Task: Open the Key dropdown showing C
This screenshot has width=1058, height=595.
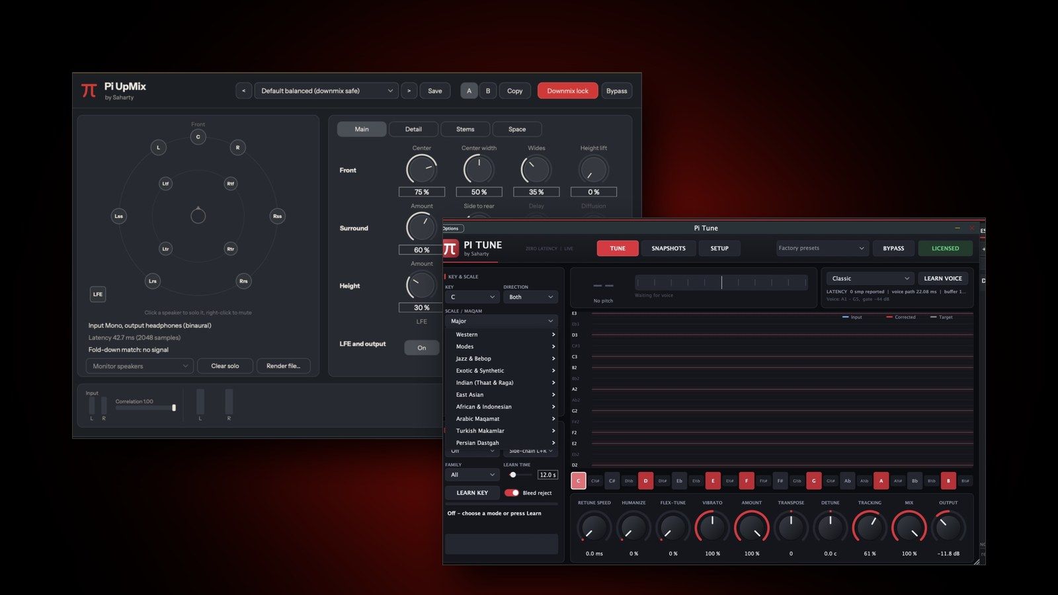Action: pos(471,297)
